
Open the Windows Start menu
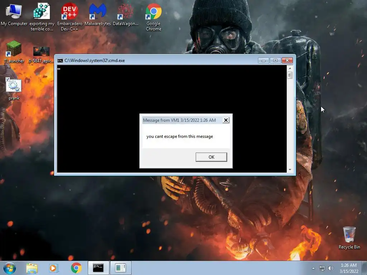click(x=10, y=268)
